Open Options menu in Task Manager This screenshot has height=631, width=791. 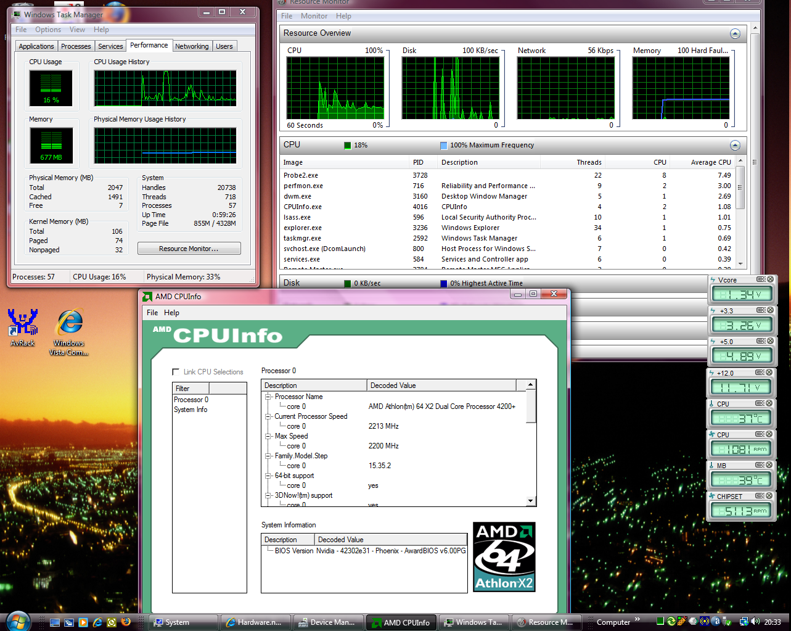click(x=48, y=30)
